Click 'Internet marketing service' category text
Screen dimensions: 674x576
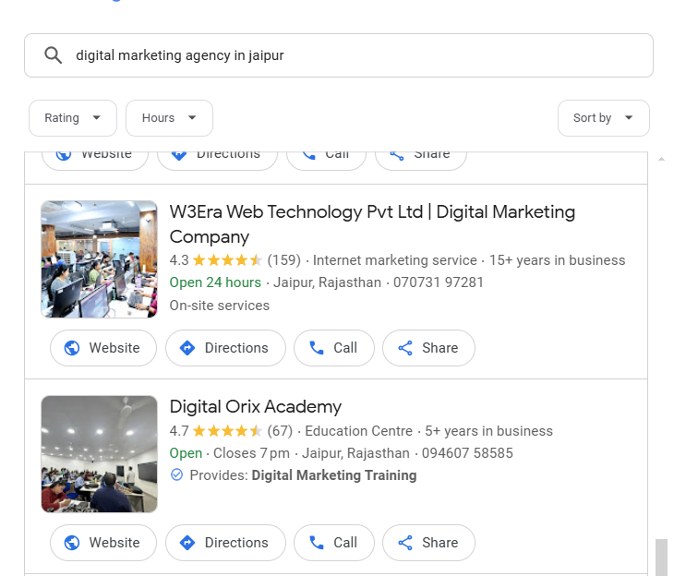coord(394,260)
